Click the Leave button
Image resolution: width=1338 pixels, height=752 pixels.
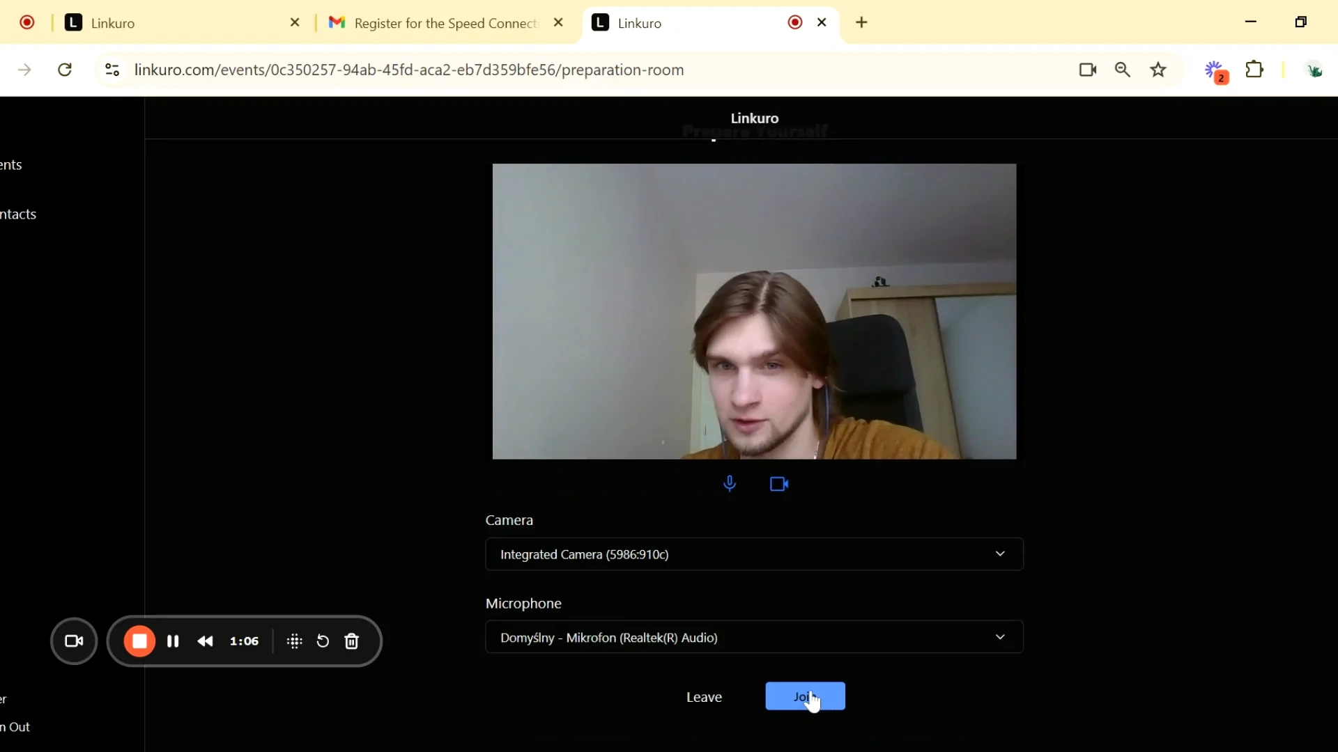click(x=704, y=697)
